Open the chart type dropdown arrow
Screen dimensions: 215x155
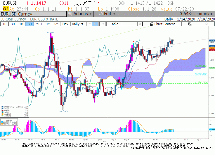point(103,24)
